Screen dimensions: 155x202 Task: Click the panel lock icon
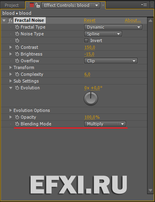[x=38, y=5]
